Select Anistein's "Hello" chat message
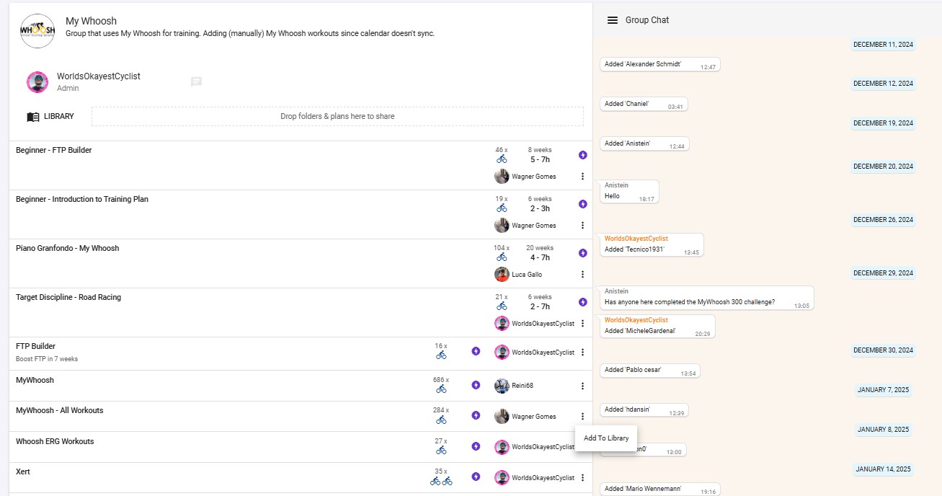This screenshot has width=942, height=496. coord(629,191)
